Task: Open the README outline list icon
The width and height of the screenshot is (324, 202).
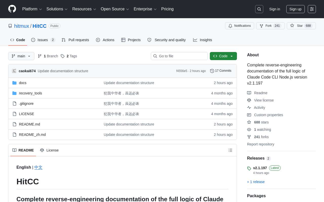Action: [x=230, y=150]
